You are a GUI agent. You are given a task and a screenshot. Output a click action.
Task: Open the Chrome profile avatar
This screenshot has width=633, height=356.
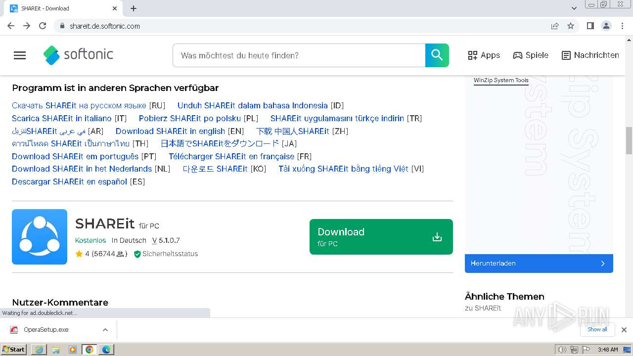click(606, 26)
